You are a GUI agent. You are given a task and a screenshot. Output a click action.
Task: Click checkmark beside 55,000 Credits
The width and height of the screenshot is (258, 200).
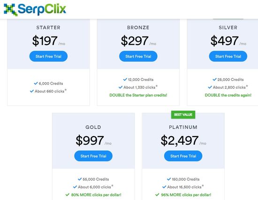tap(80, 179)
